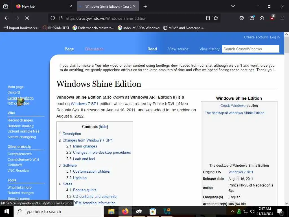Close the Windows Shine Edition tab

coord(134,6)
